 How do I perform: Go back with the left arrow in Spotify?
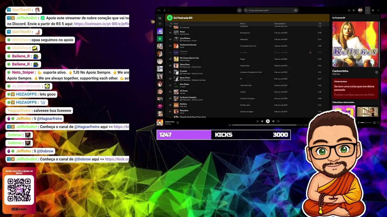[x=164, y=10]
